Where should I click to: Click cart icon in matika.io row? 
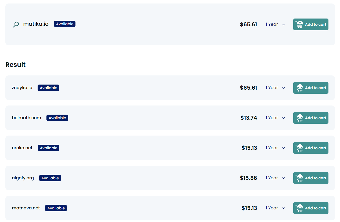pyautogui.click(x=299, y=24)
